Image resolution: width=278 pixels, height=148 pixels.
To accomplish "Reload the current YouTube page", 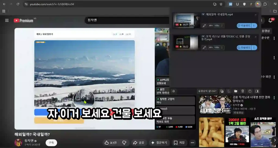I will [18, 4].
